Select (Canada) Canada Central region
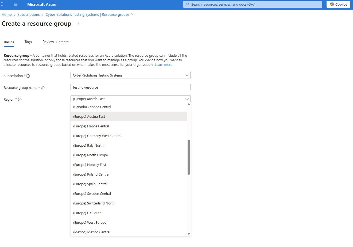353x247 pixels. pyautogui.click(x=129, y=107)
